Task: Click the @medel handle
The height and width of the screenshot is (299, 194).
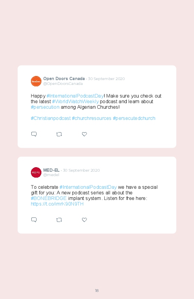Action: (x=51, y=175)
